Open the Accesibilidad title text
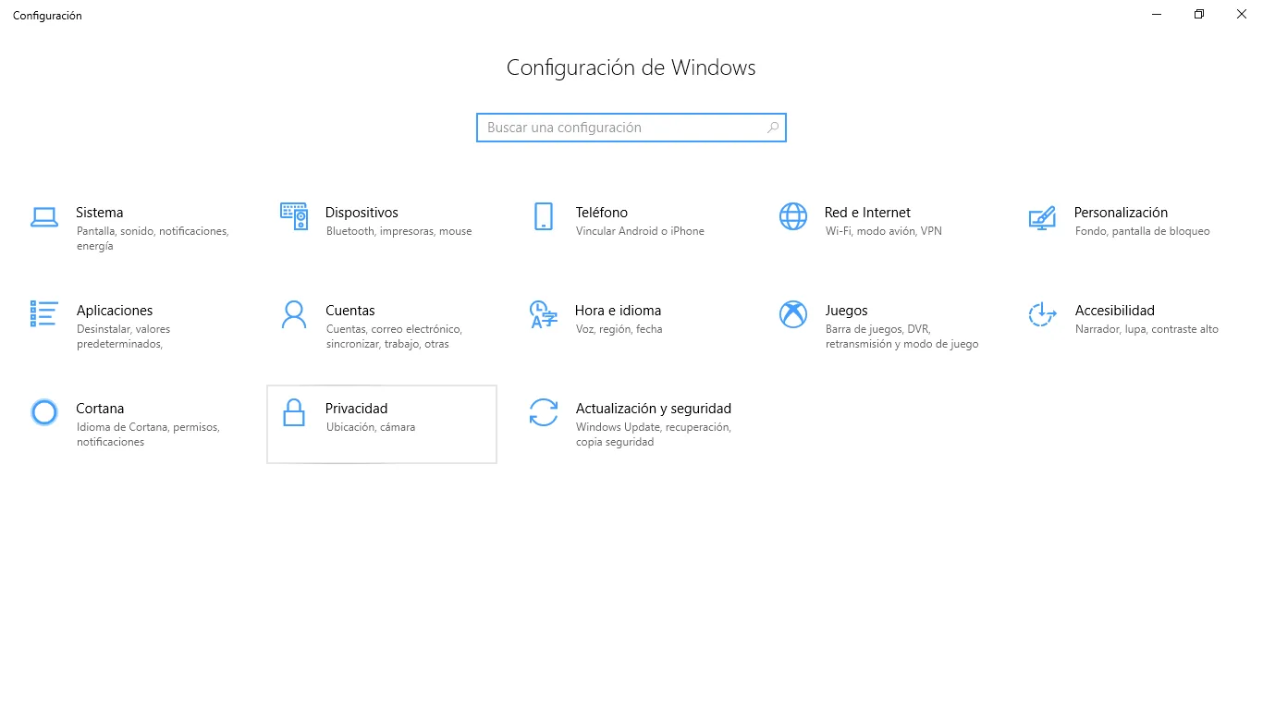 coord(1115,311)
